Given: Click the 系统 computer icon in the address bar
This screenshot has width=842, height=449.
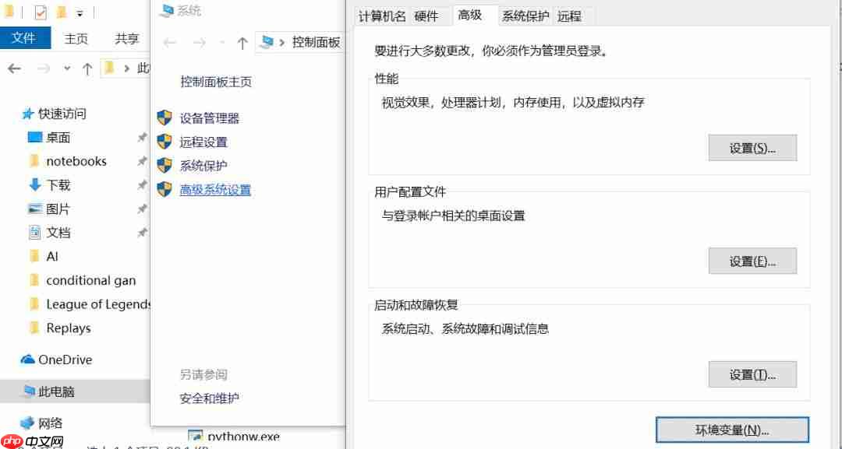Looking at the screenshot, I should (268, 43).
